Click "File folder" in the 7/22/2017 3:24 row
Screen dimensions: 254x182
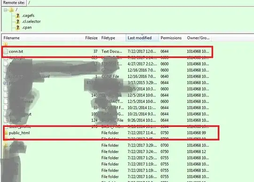click(110, 152)
